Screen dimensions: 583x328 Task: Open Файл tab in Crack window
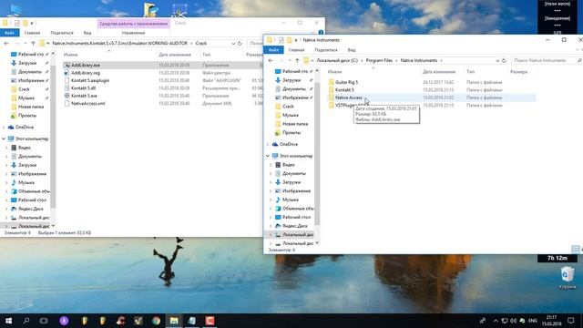pyautogui.click(x=9, y=33)
